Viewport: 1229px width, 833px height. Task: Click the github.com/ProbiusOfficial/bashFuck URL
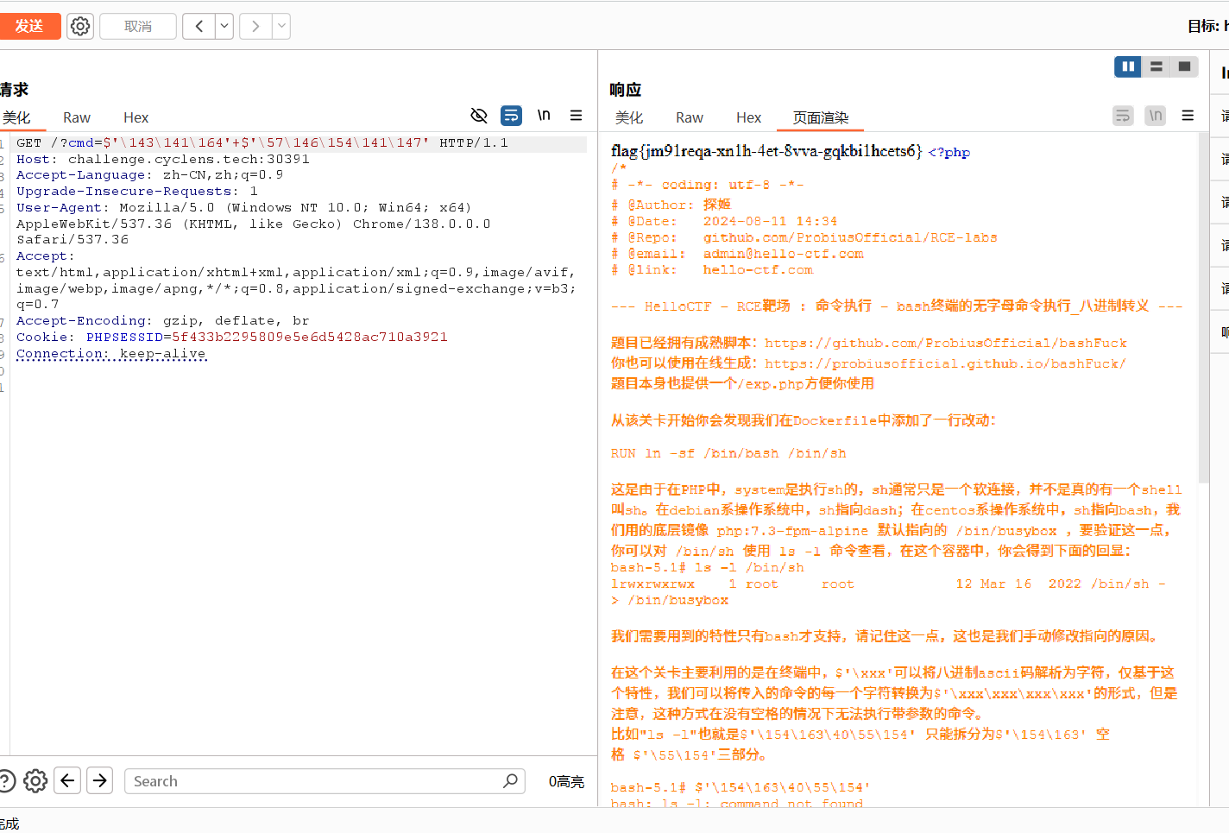pyautogui.click(x=946, y=344)
